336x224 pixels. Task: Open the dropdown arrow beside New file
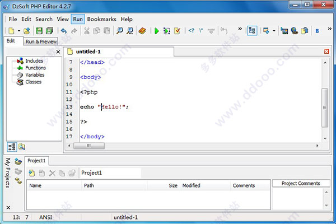[19, 31]
